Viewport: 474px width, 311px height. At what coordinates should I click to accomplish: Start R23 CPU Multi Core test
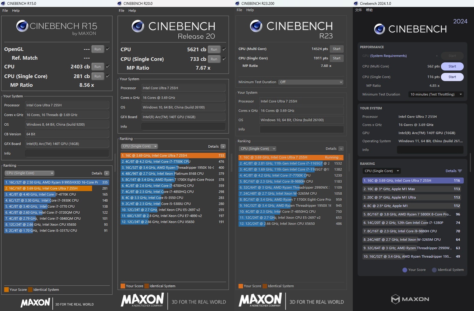coord(337,49)
